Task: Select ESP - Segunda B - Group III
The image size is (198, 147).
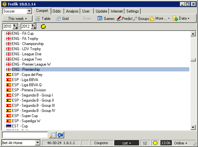Action: click(33, 106)
